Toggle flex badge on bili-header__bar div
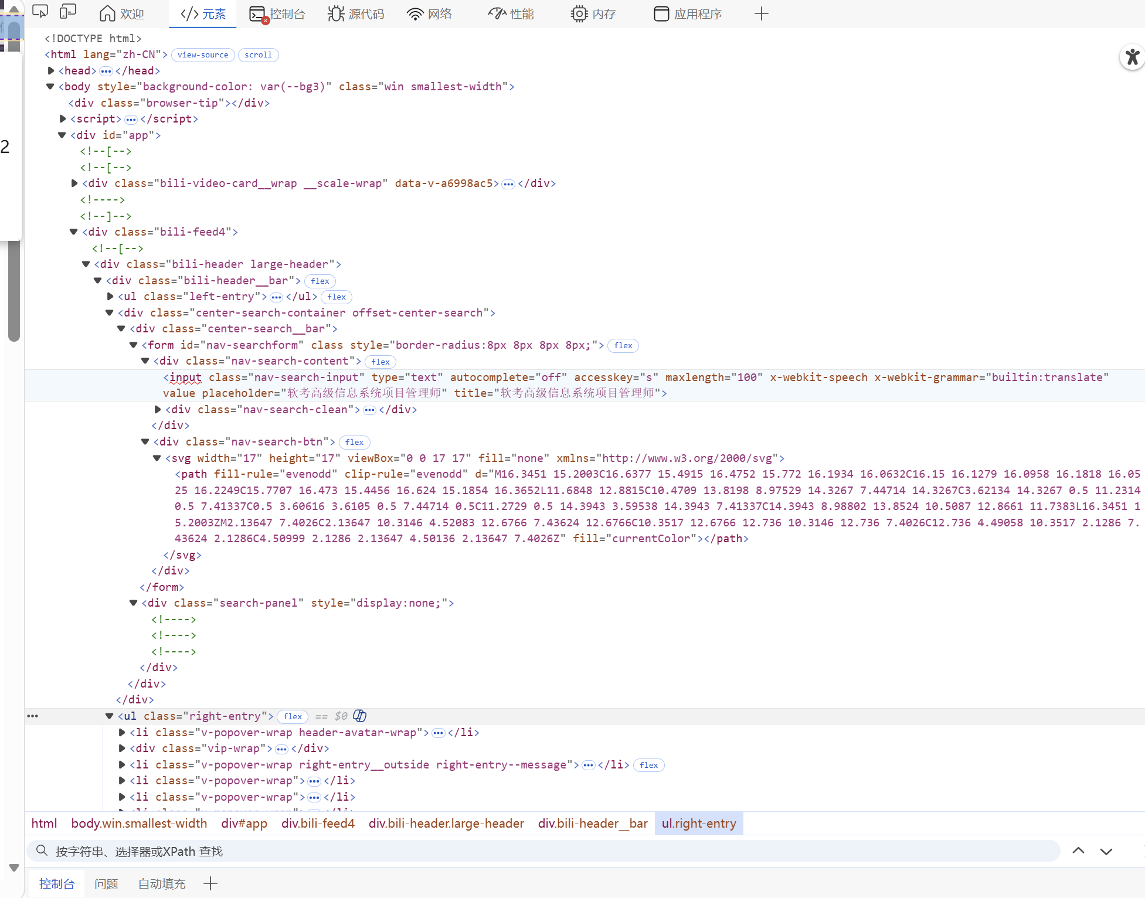 (320, 281)
